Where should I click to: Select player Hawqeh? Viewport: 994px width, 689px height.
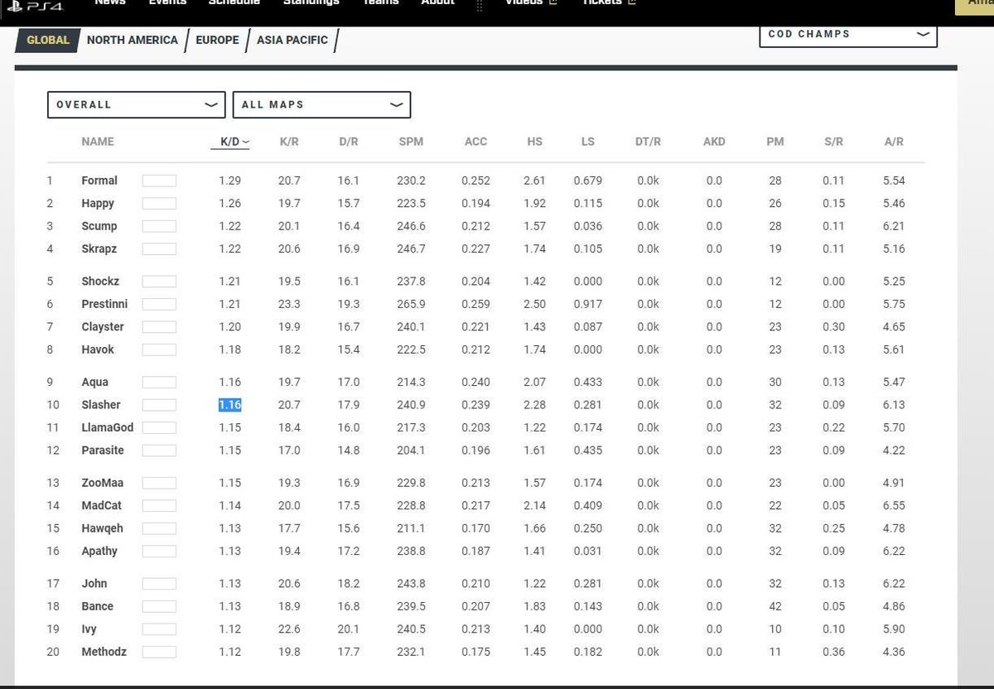coord(102,528)
